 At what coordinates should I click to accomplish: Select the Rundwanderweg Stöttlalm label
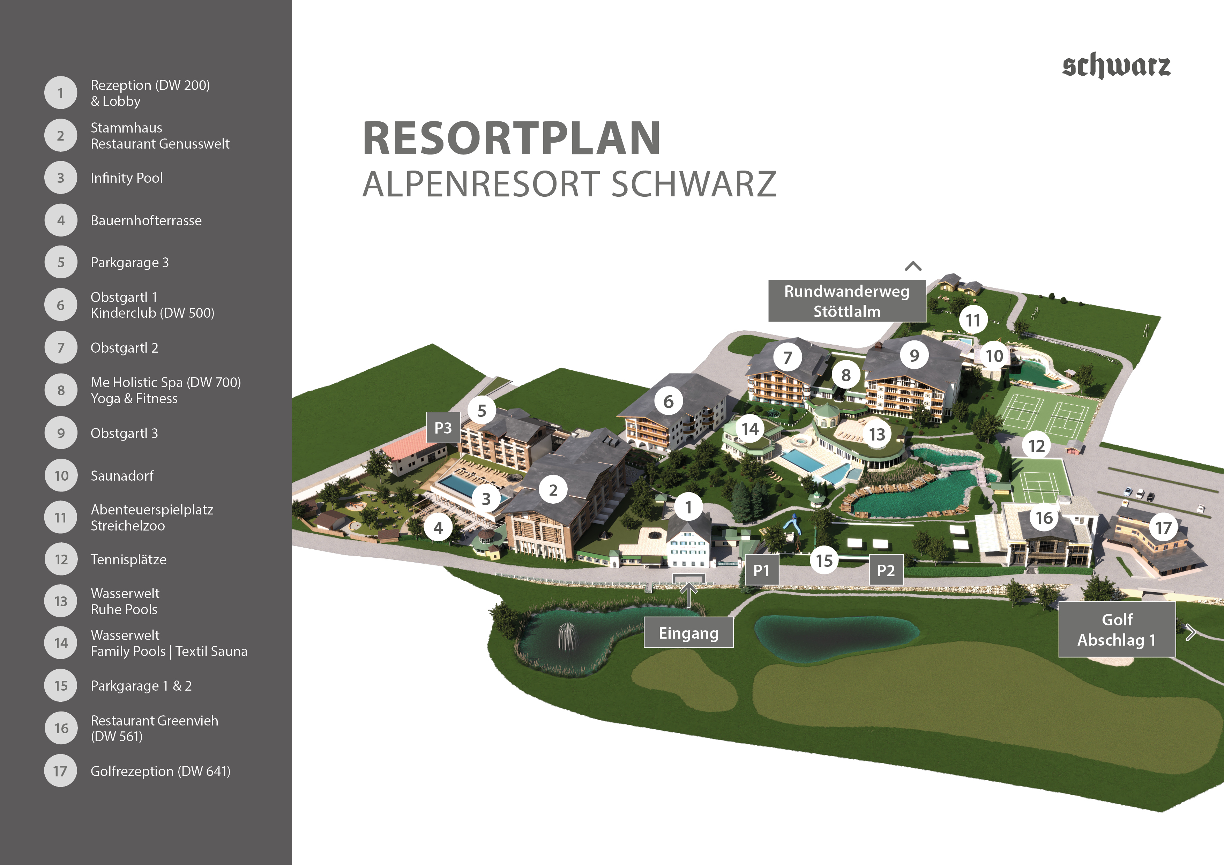[x=846, y=301]
